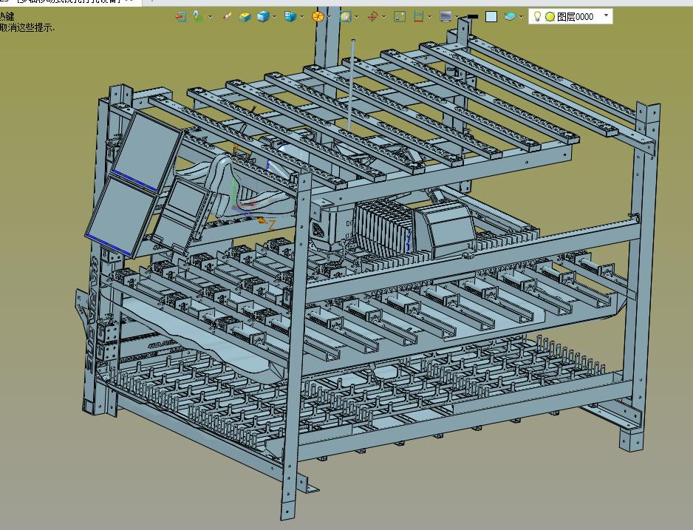693x530 pixels.
Task: Expand the blue cube display dropdown arrow
Action: (x=275, y=17)
